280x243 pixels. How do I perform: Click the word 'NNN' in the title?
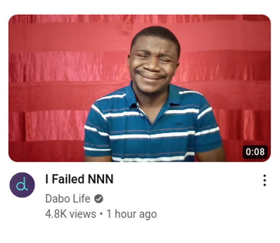coord(101,179)
